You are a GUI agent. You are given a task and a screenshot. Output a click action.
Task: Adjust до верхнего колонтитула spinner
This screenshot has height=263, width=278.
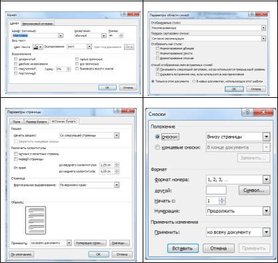(x=117, y=165)
